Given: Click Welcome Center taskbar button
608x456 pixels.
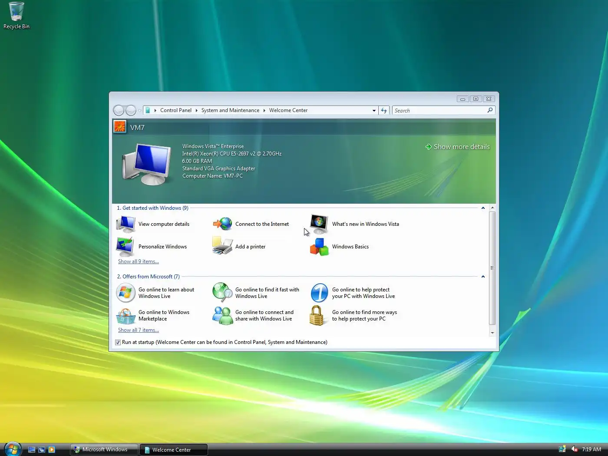Looking at the screenshot, I should [x=174, y=449].
